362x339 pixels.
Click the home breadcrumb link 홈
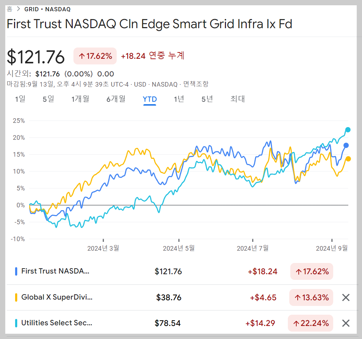9,9
